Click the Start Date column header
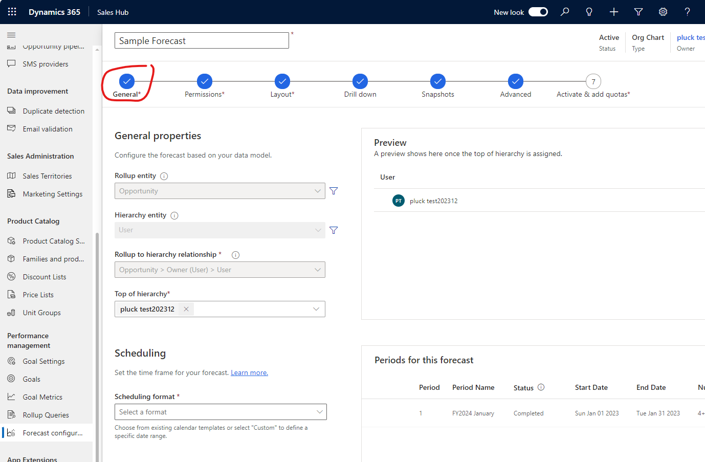This screenshot has width=705, height=462. coord(591,387)
